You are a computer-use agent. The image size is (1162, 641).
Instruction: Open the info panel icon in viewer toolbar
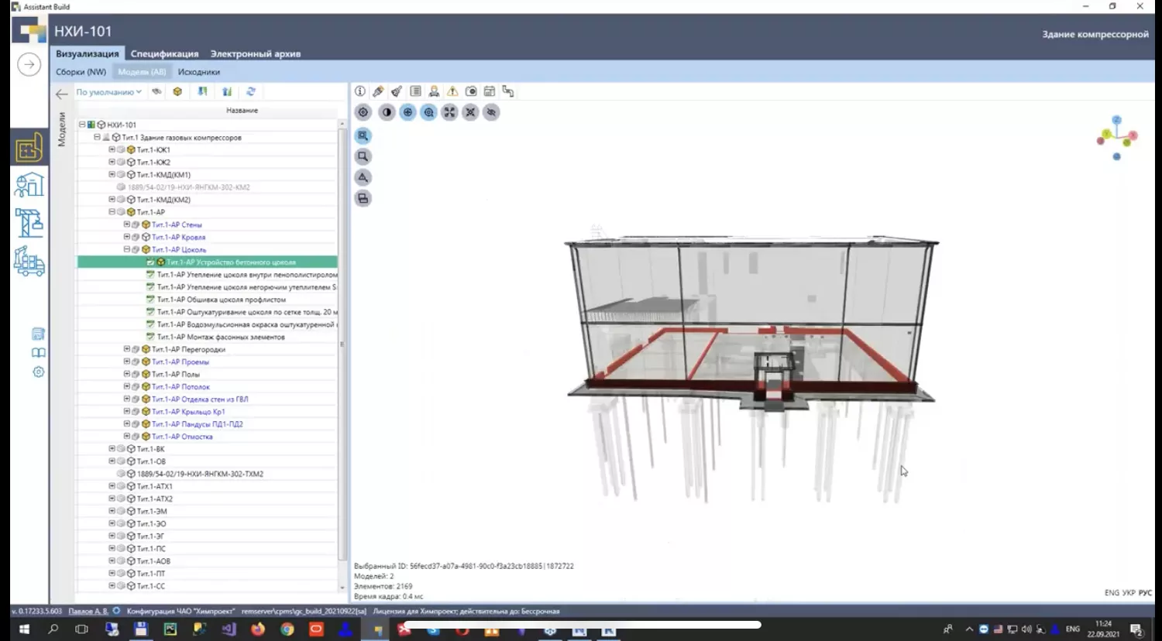coord(360,91)
